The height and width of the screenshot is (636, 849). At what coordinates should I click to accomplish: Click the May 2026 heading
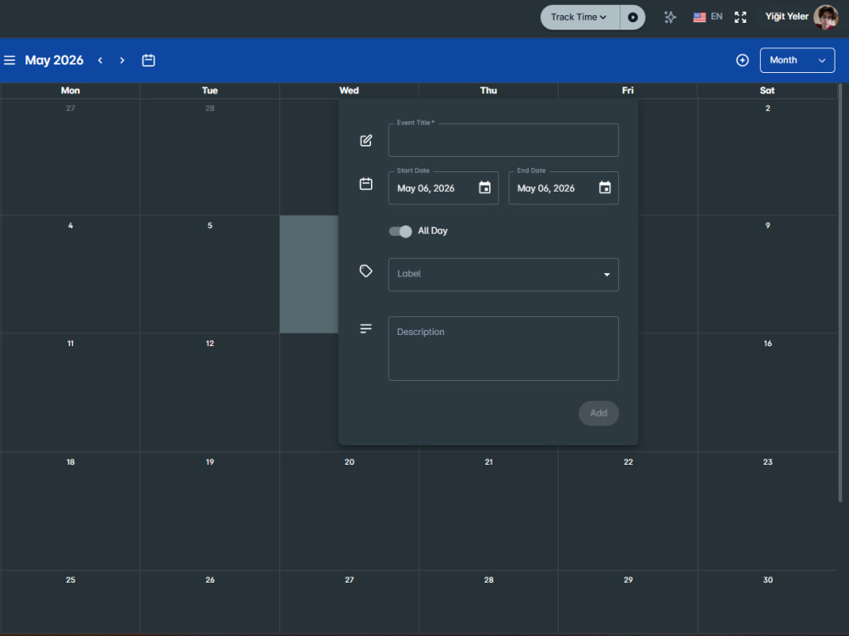54,60
